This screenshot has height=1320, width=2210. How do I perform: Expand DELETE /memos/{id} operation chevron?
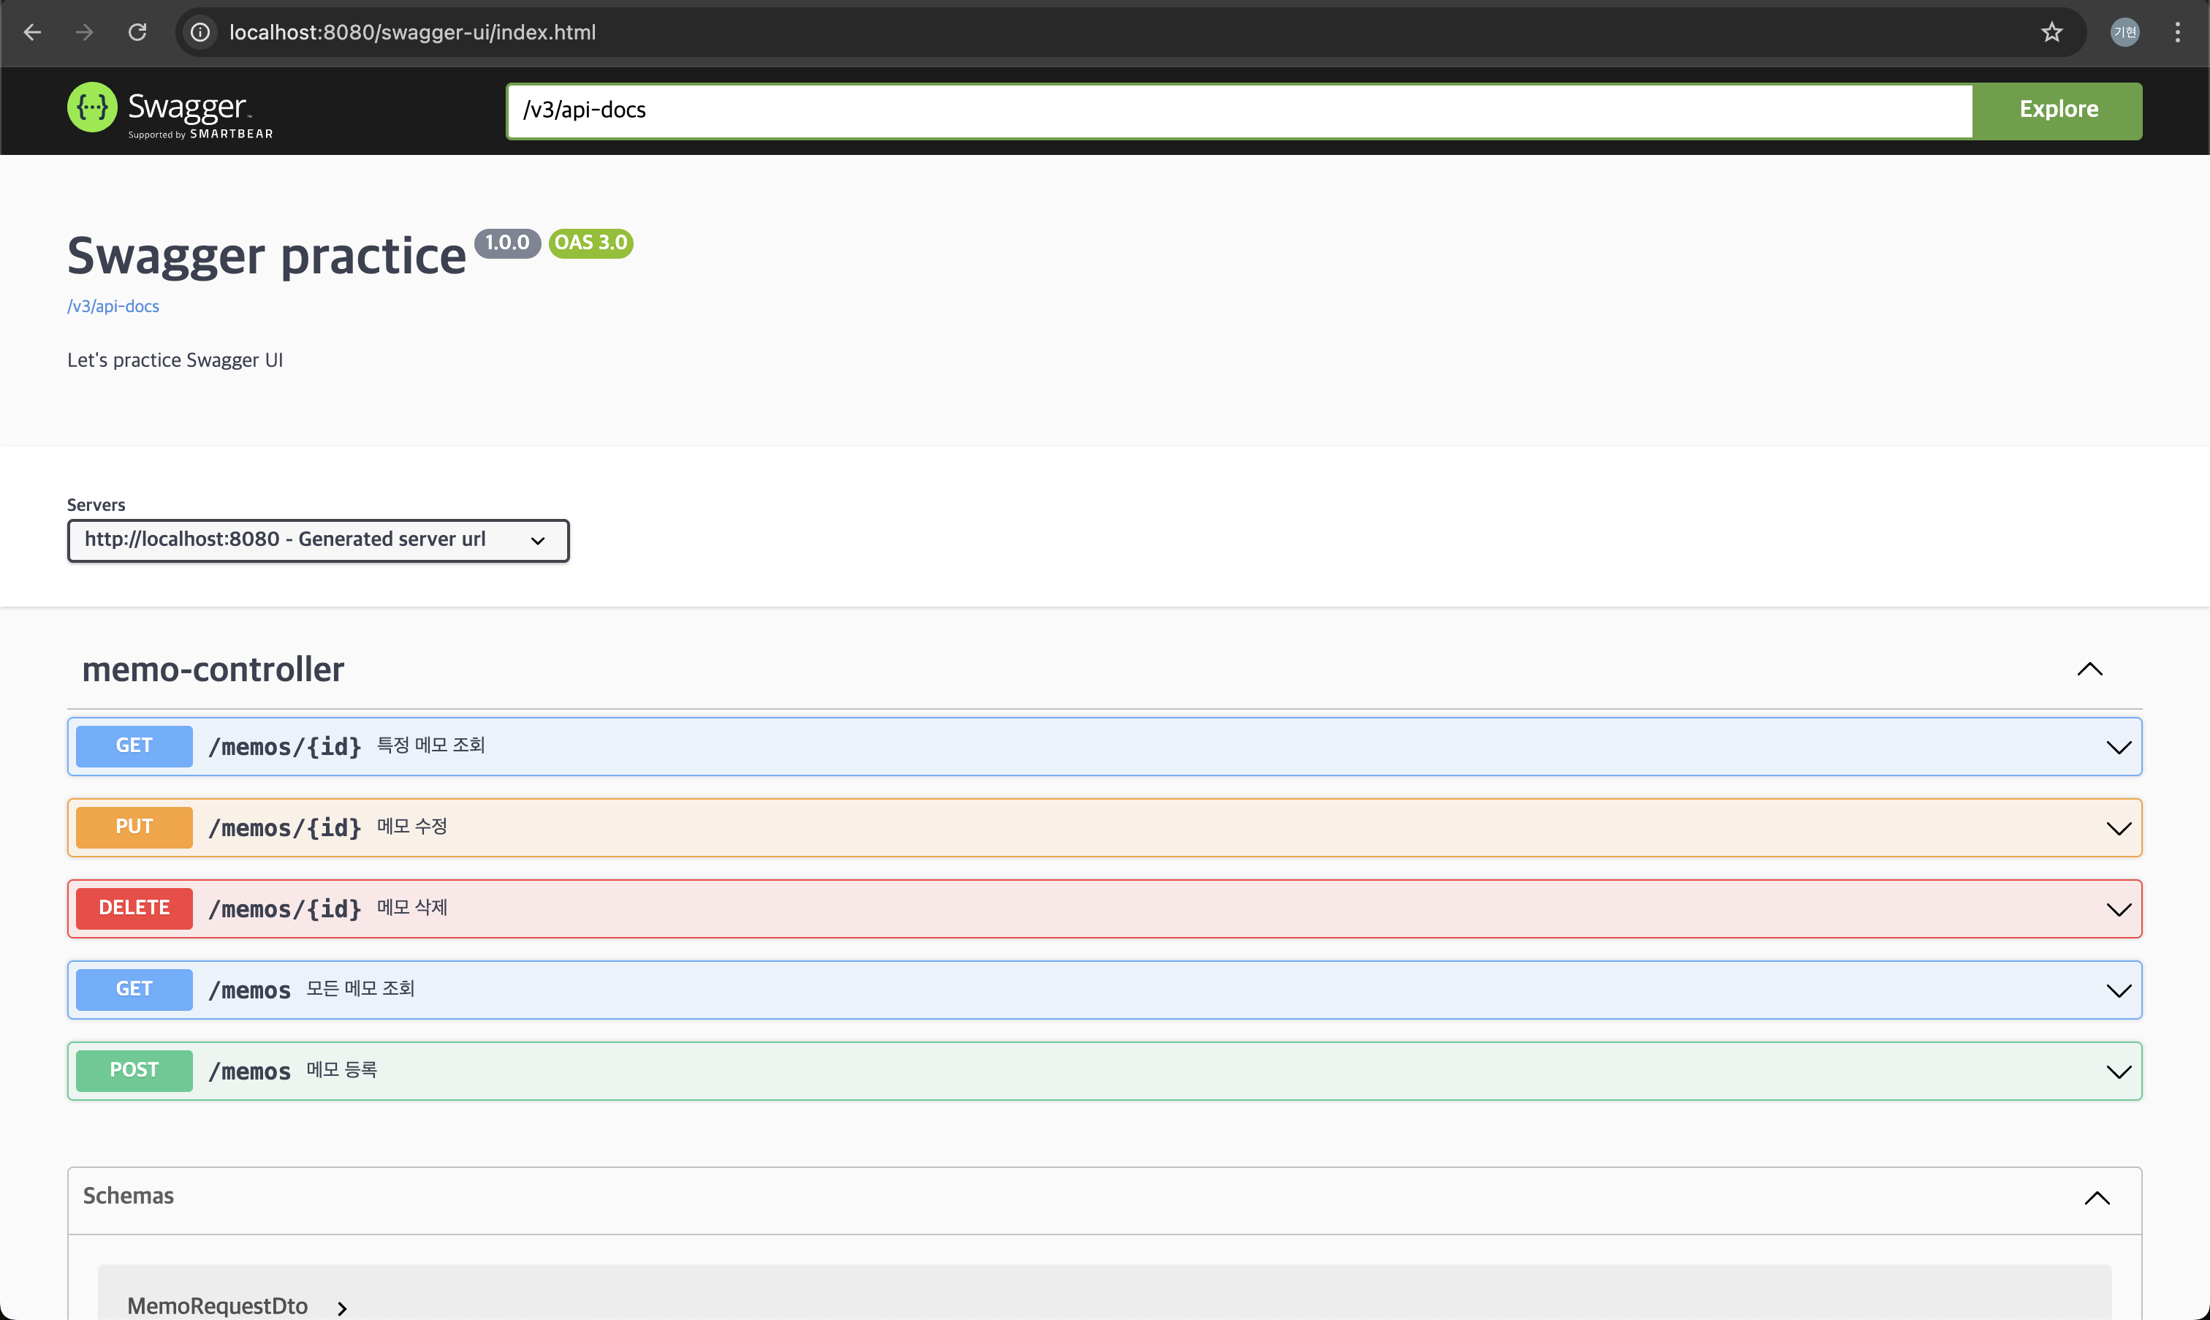[2119, 909]
